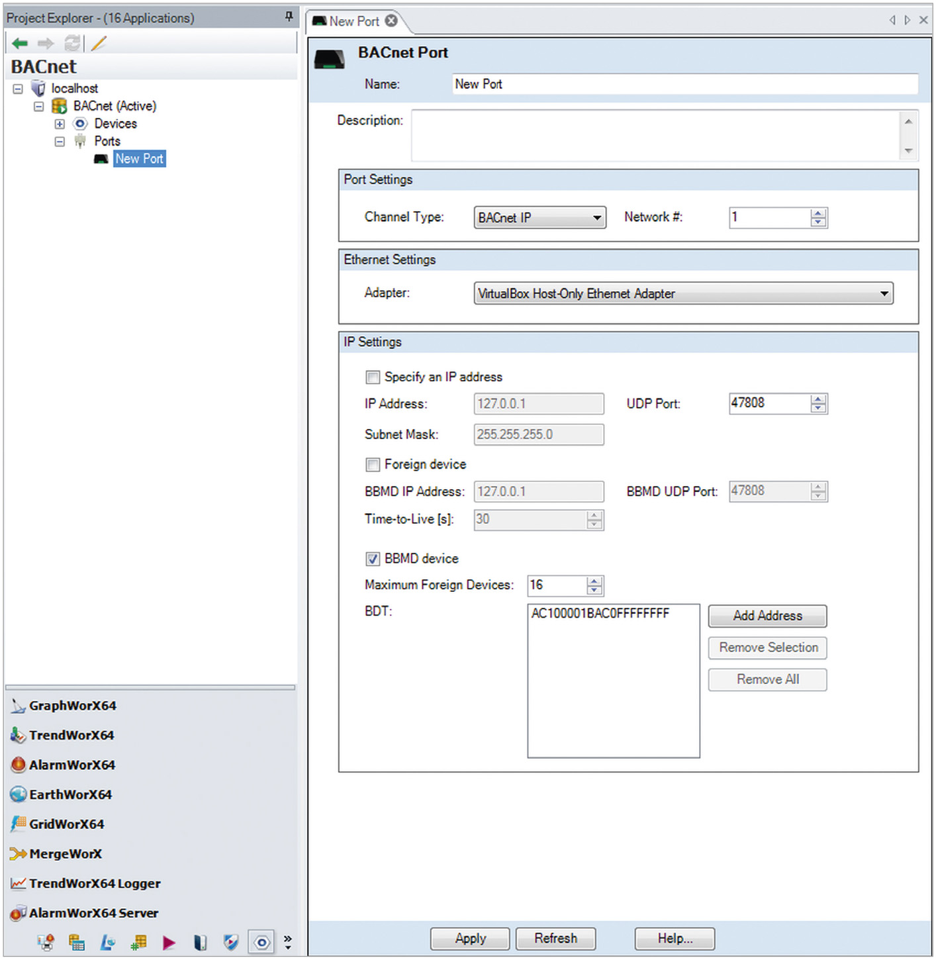Go to next tab with right arrow
This screenshot has width=936, height=960.
908,20
